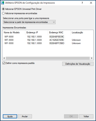Select Adicionar EPSON Universal Print Driver
Image resolution: width=96 pixels, height=121 pixels.
pos(22,9)
